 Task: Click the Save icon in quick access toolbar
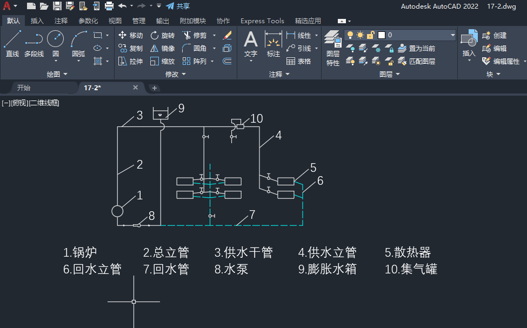(x=57, y=6)
